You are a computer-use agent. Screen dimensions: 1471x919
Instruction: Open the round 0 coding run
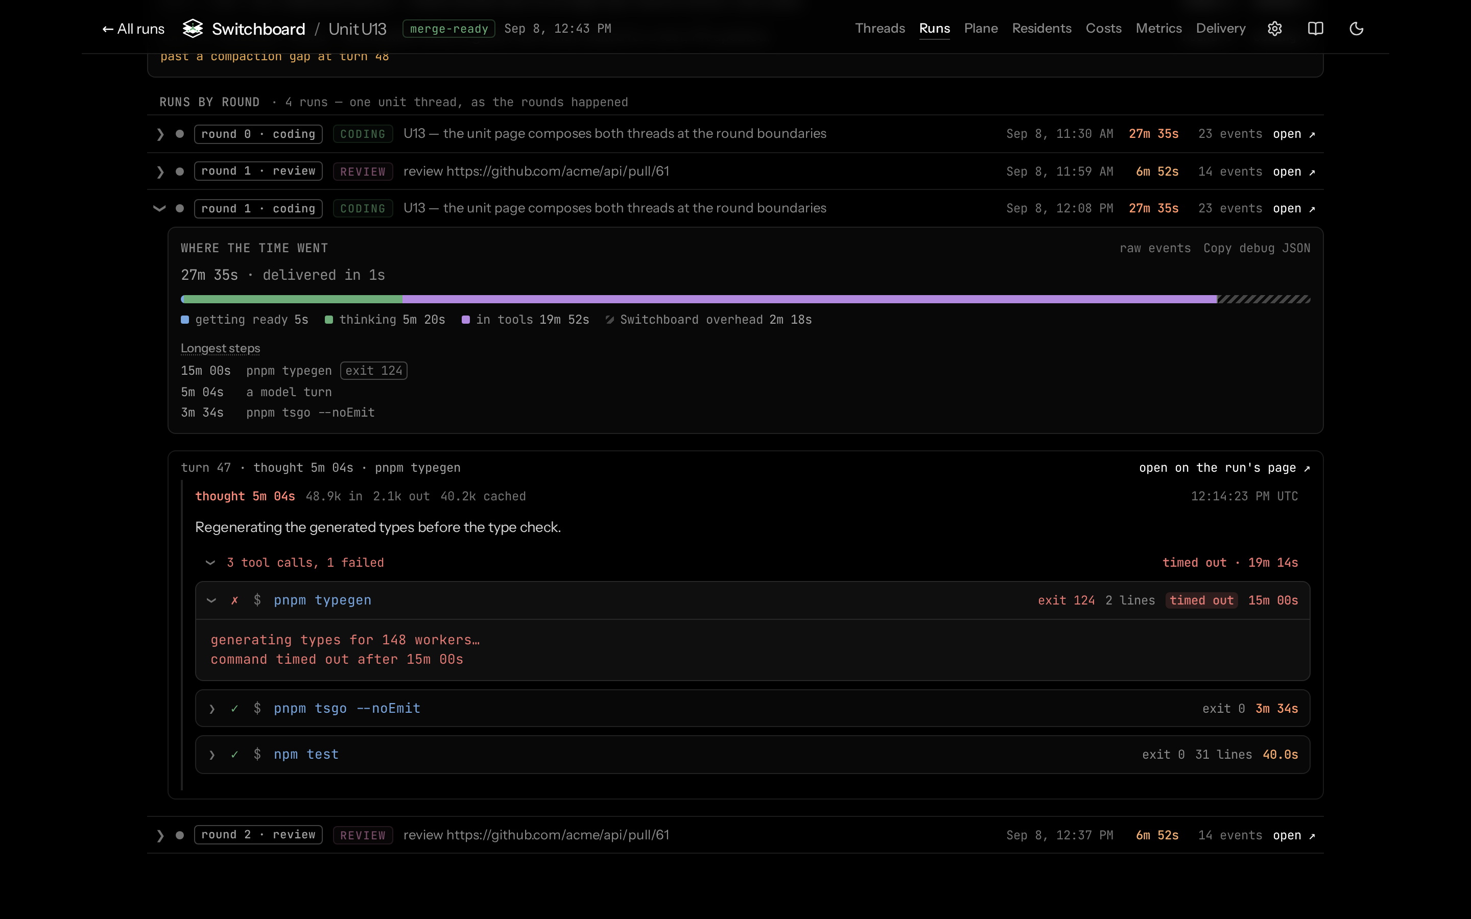[1293, 134]
